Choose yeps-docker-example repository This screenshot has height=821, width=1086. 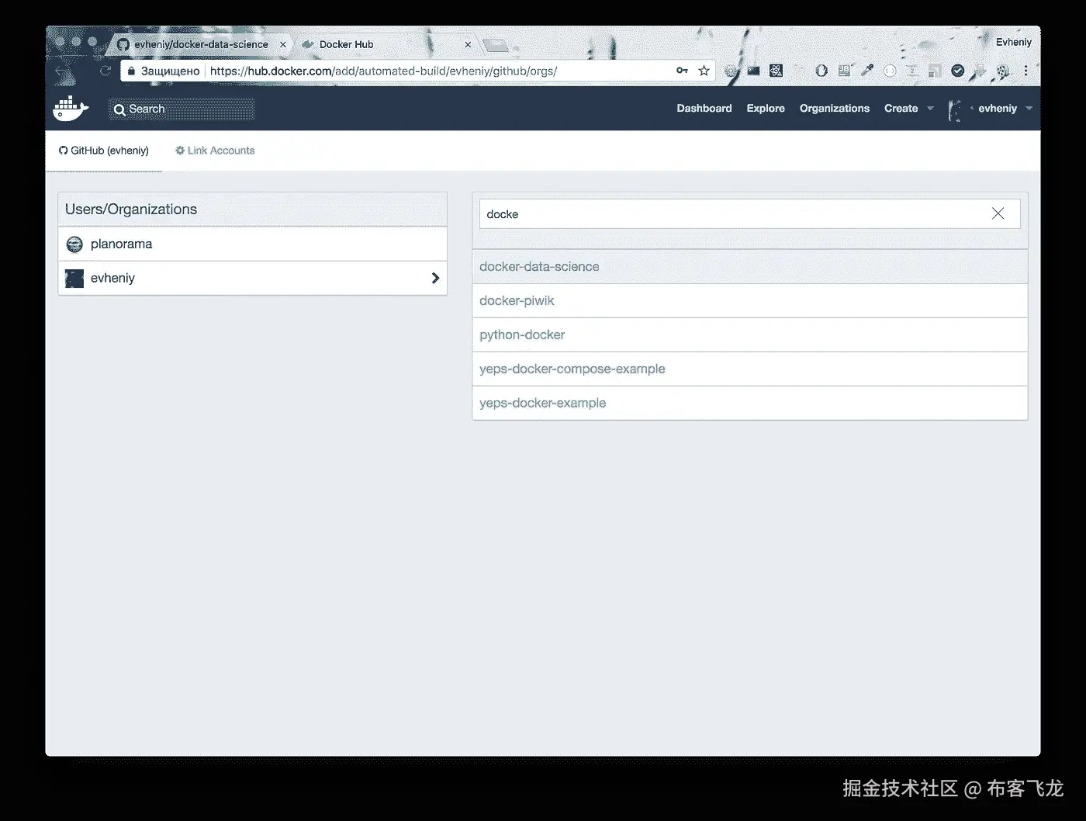(x=750, y=403)
